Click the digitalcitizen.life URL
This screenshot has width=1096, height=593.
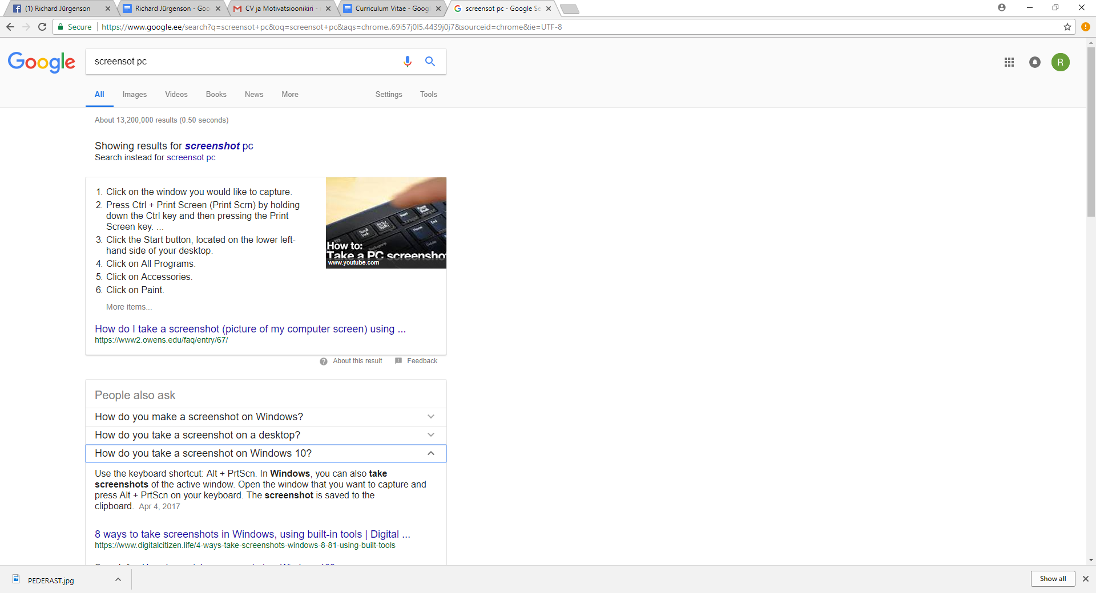coord(245,546)
